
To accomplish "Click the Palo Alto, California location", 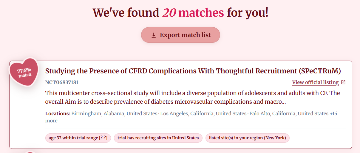I will 289,113.
